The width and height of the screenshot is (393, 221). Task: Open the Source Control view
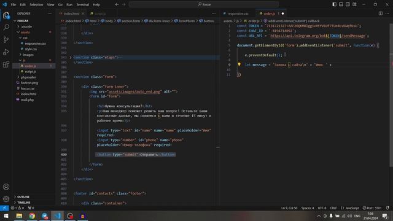6,39
